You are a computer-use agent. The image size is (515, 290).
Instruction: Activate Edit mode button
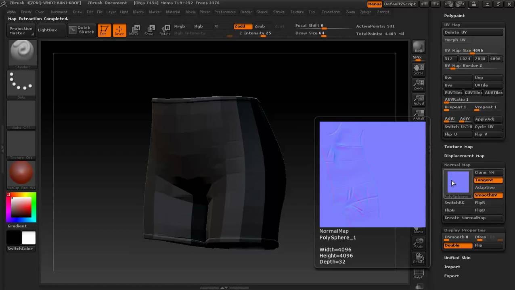[104, 30]
